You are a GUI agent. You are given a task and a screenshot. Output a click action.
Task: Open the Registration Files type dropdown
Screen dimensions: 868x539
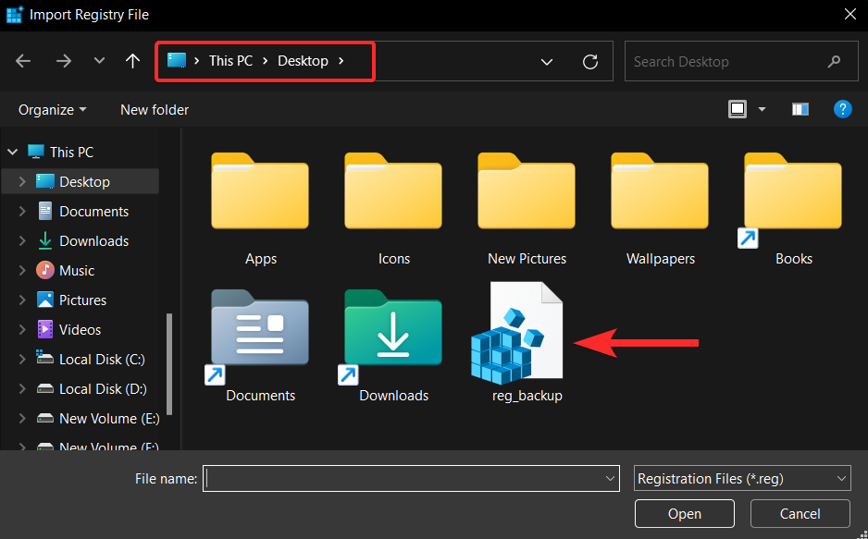(x=742, y=478)
